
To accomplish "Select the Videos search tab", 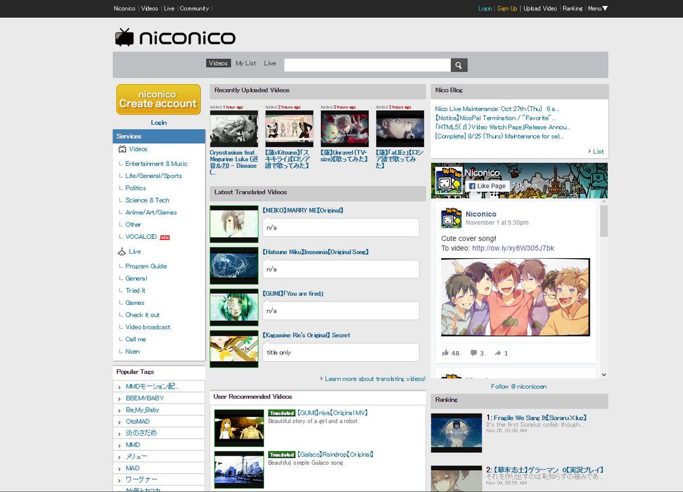I will point(218,63).
